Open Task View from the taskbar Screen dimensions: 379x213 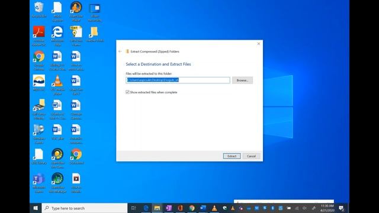pyautogui.click(x=133, y=208)
